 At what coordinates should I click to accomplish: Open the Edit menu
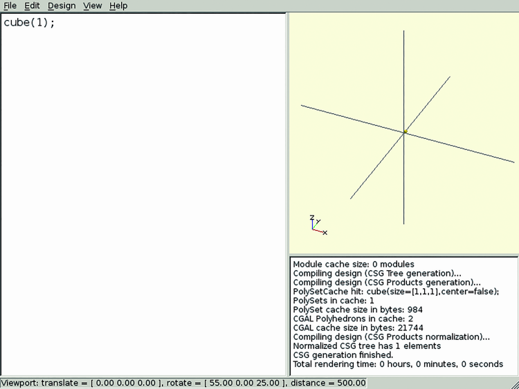tap(32, 6)
